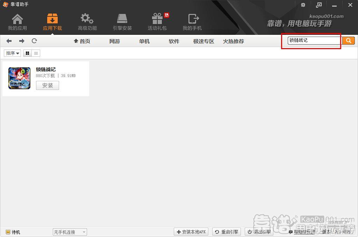The width and height of the screenshot is (358, 237).
Task: Click the window mode switch icon
Action: 319,5
